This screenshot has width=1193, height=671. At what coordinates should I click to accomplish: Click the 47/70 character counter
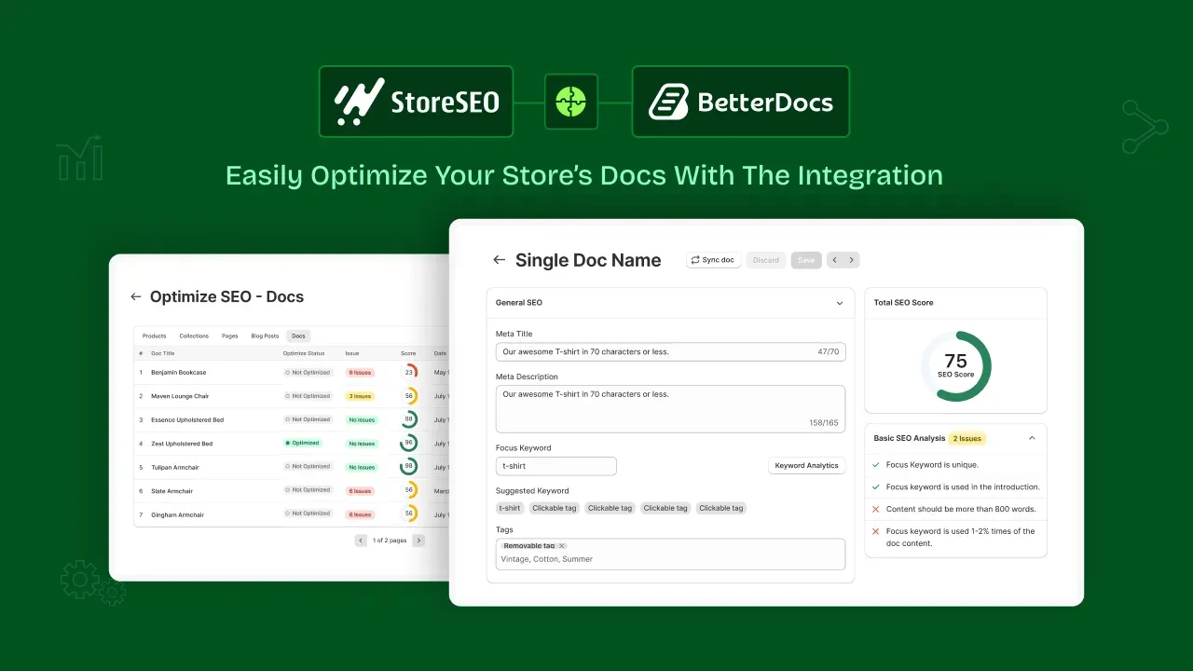tap(829, 351)
